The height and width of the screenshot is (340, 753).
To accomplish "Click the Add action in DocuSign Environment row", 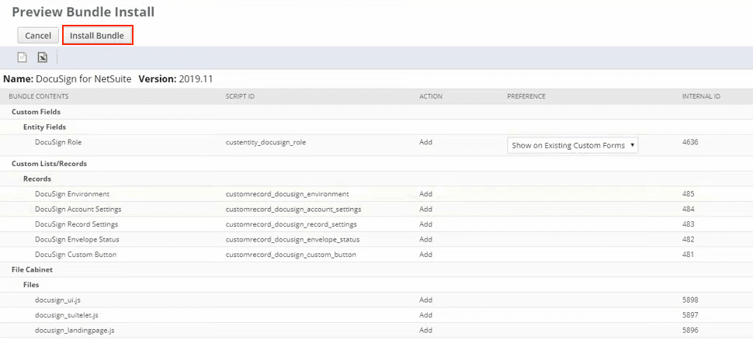I will [x=425, y=194].
